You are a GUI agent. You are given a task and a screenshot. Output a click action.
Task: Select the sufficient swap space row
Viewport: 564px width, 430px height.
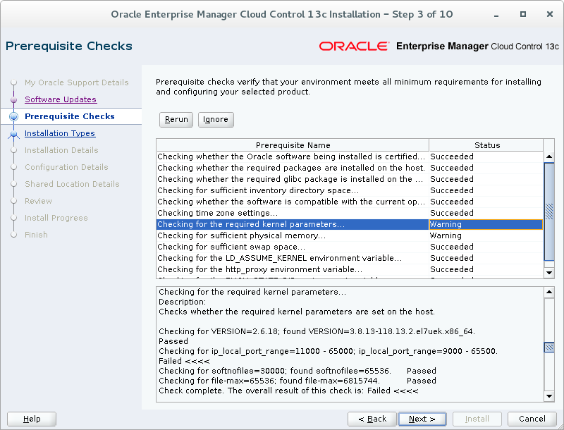point(350,247)
